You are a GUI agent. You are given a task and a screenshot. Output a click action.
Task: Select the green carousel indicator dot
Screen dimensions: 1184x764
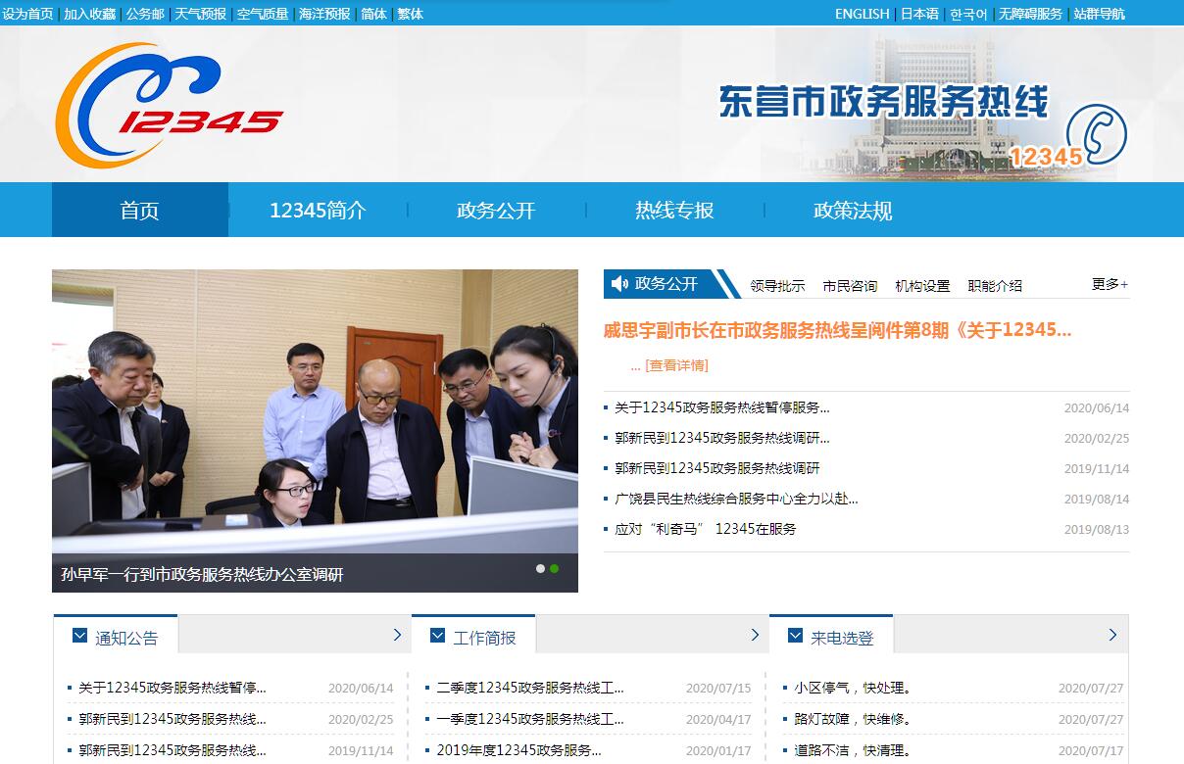[x=555, y=568]
